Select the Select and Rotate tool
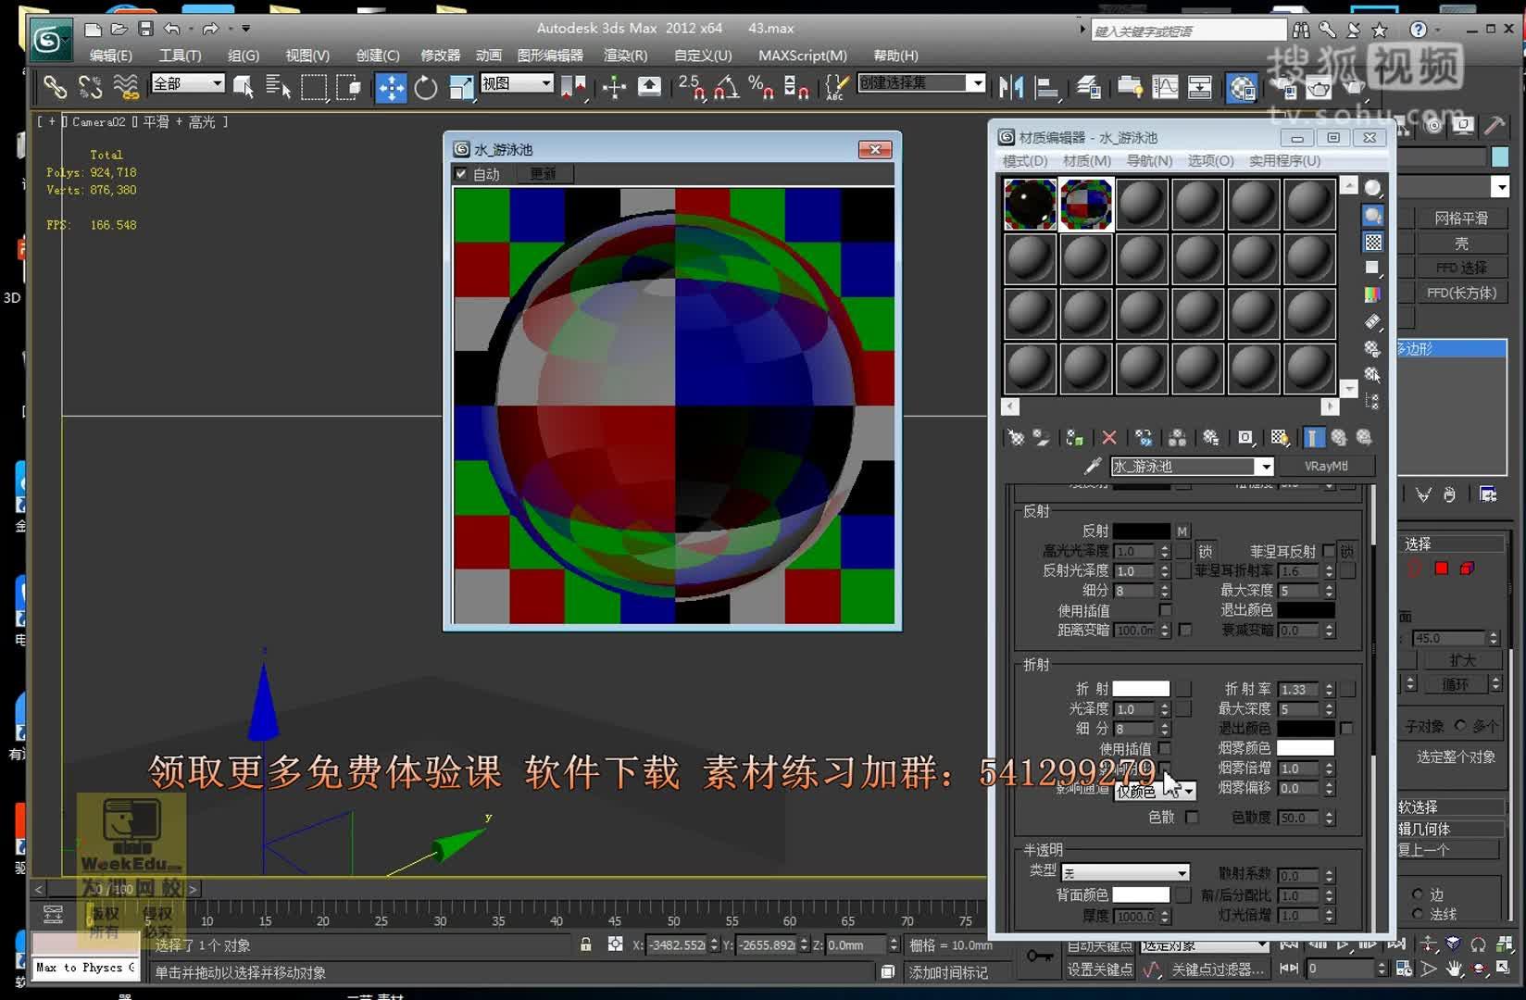 click(425, 88)
